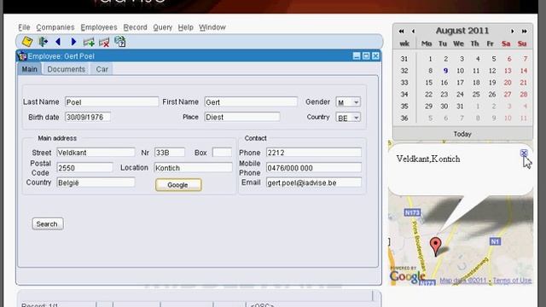Maximize the Employee: Gert Poel window
Viewport: 546px width, 307px height.
(x=366, y=56)
